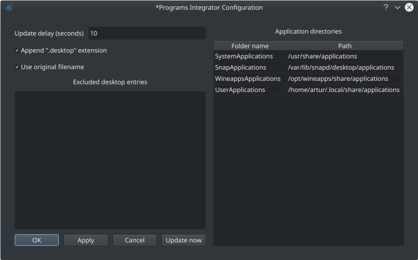
Task: Select the UserApplications folder name cell
Action: click(x=250, y=90)
